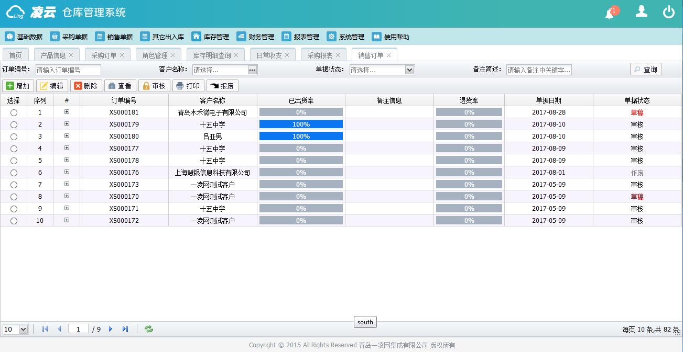The height and width of the screenshot is (352, 683).
Task: Select radio button for order XS000172
Action: click(14, 221)
